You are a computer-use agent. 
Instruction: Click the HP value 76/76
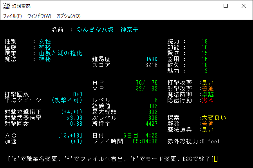pos(146,83)
